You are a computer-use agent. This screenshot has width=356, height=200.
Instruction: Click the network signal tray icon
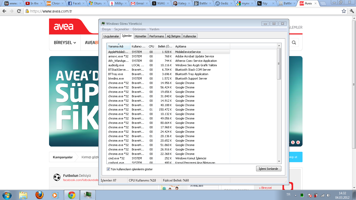tap(322, 195)
